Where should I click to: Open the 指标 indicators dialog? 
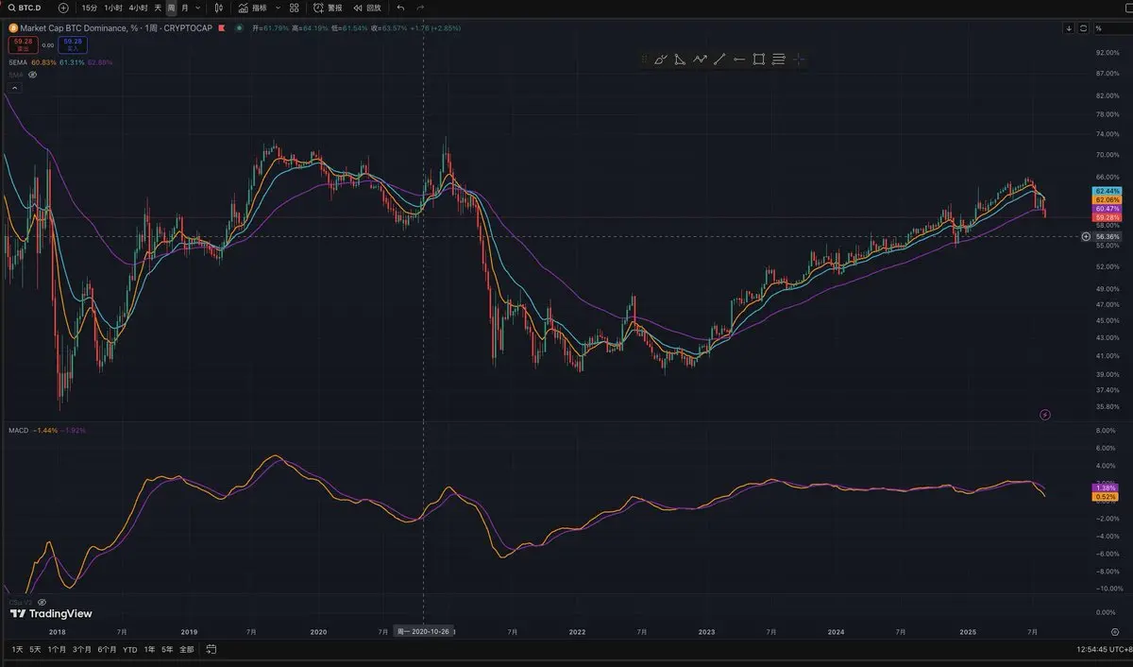point(252,8)
